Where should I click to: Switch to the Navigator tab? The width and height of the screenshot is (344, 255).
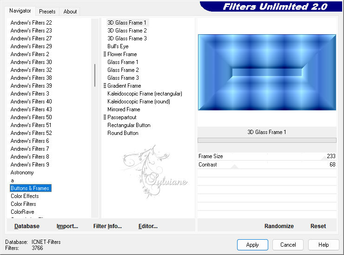click(20, 11)
